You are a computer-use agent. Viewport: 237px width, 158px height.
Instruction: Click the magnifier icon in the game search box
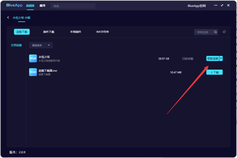tap(215, 32)
